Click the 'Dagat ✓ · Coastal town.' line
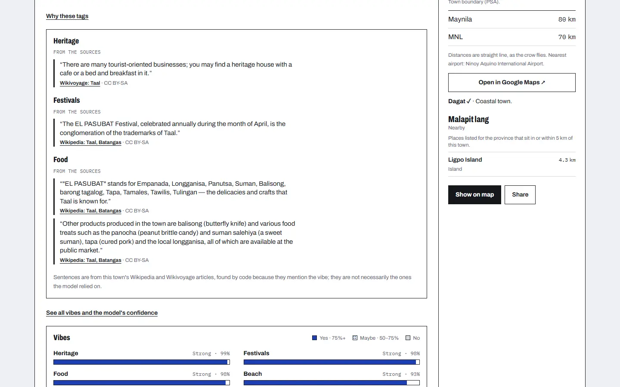The height and width of the screenshot is (387, 620). (480, 101)
